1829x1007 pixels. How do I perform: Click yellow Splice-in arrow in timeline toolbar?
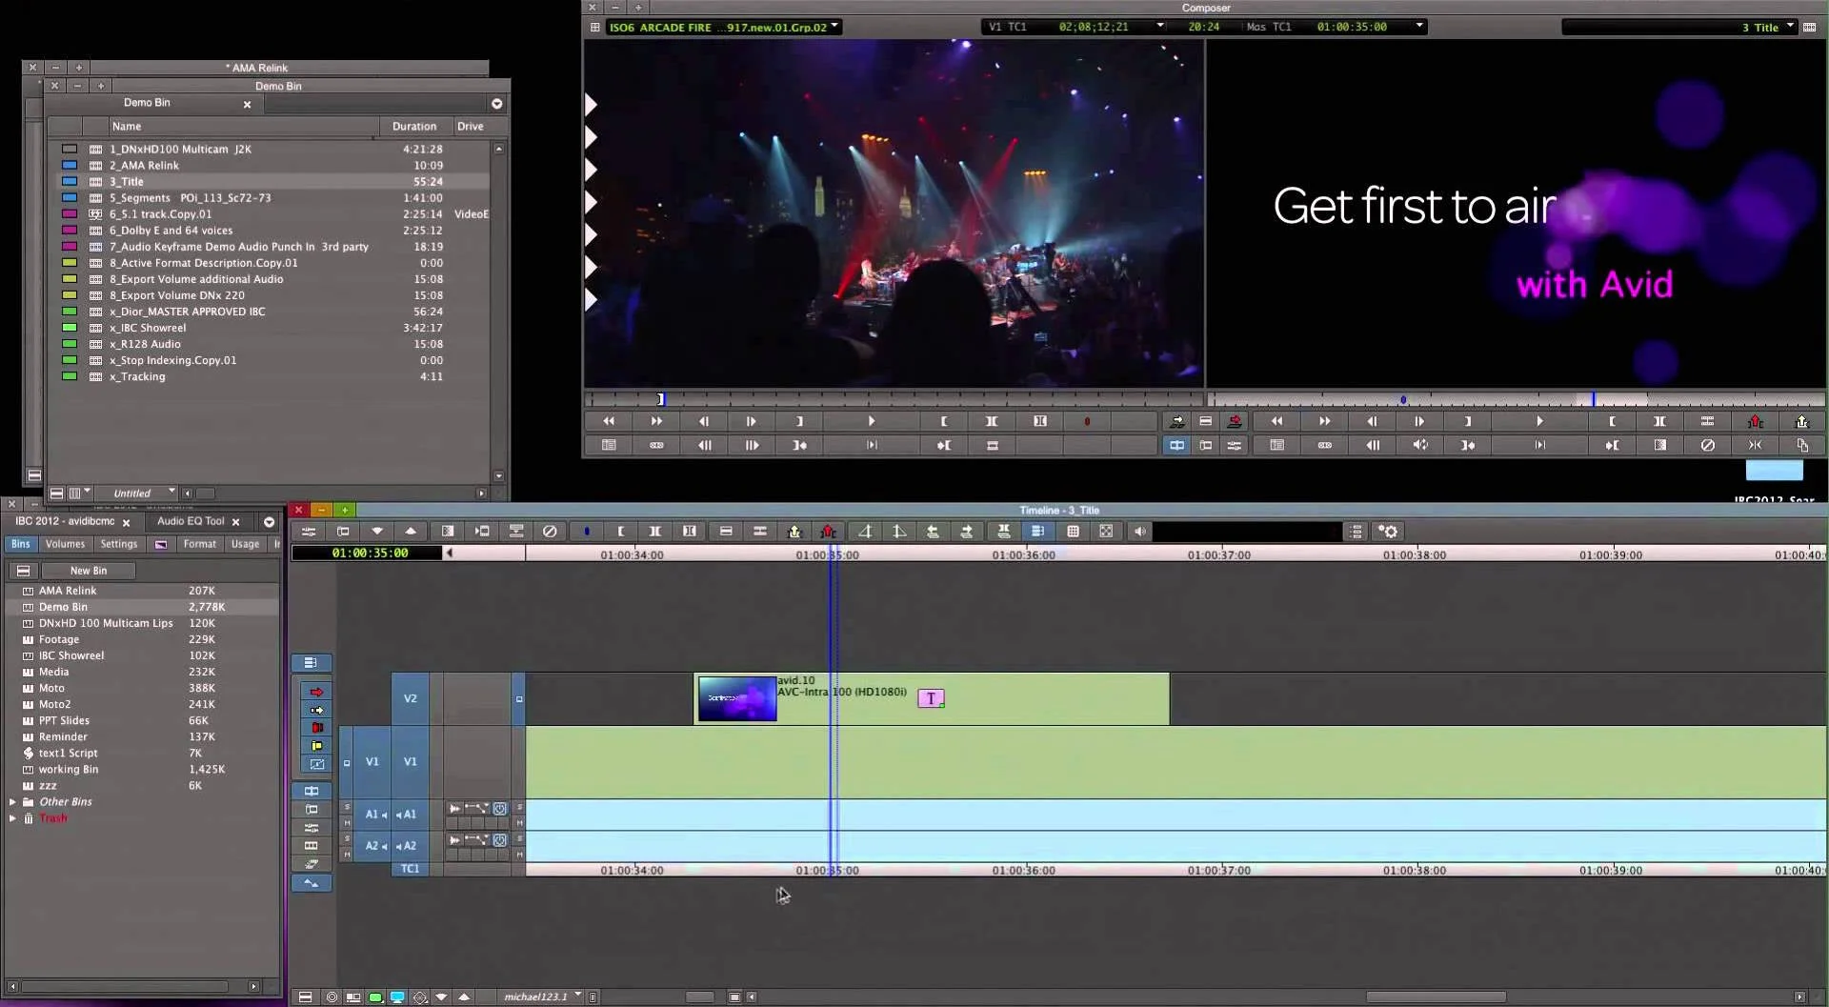(x=794, y=532)
